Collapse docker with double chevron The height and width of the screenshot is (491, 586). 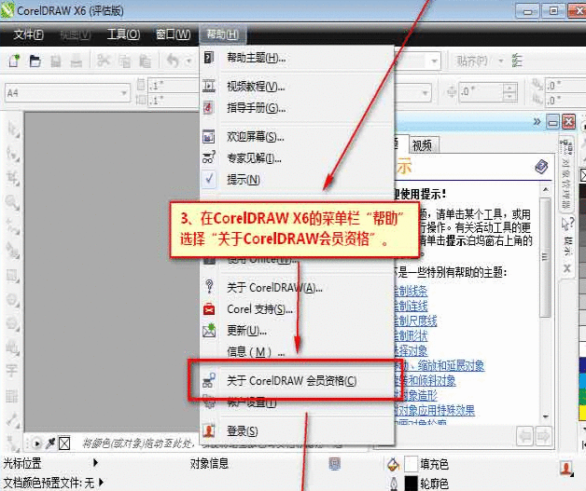click(537, 122)
